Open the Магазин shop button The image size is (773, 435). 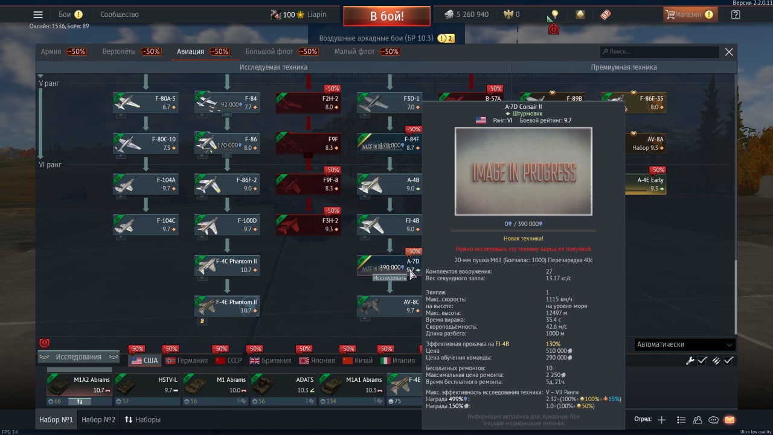click(x=690, y=14)
